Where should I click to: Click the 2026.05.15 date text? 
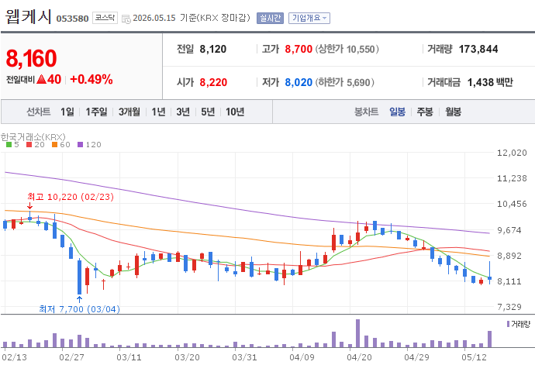pyautogui.click(x=154, y=18)
